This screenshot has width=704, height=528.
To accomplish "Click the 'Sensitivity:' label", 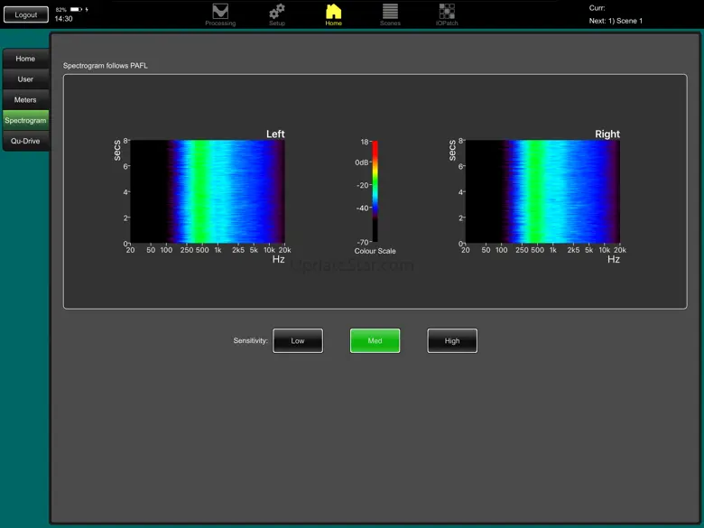I will click(250, 341).
